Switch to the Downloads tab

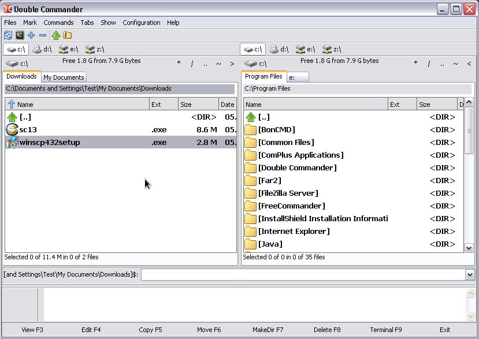(x=21, y=76)
